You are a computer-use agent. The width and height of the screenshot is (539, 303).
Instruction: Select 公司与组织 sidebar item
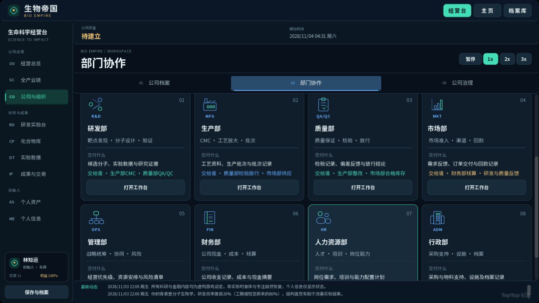(36, 97)
